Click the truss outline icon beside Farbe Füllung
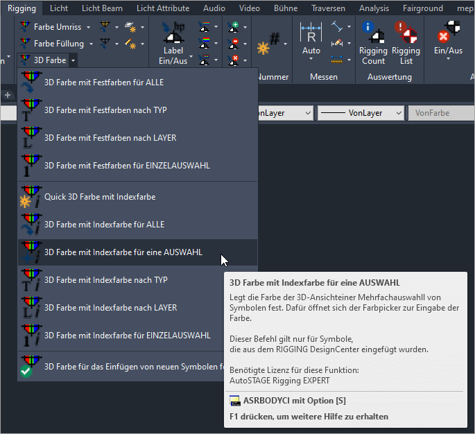 (x=105, y=44)
